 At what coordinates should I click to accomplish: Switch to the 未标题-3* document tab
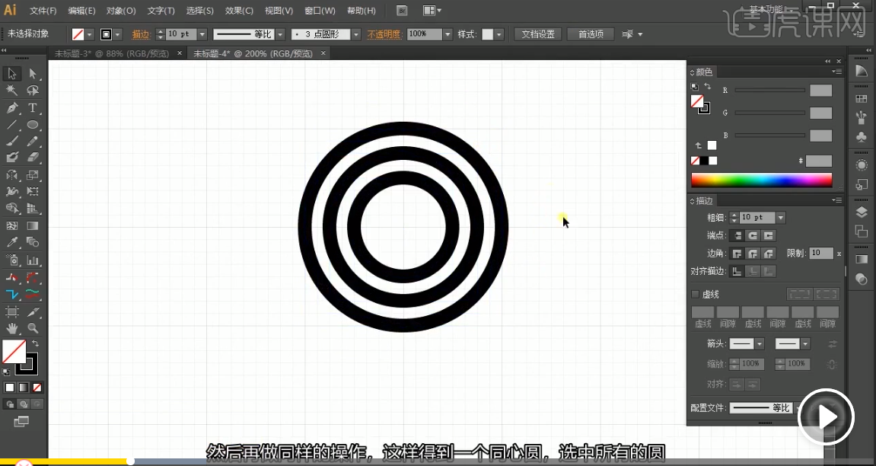coord(114,53)
